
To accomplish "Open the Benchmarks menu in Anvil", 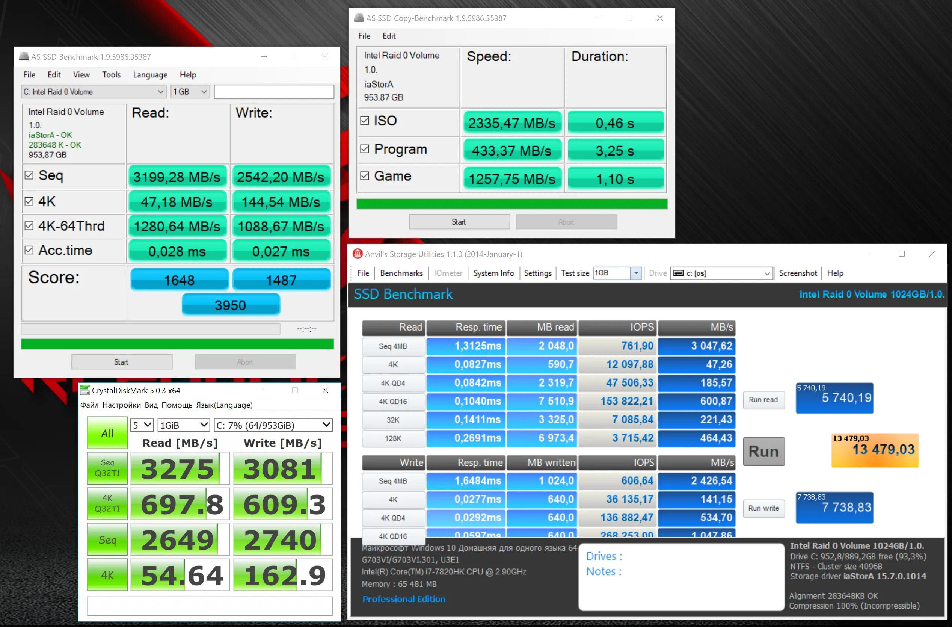I will [401, 273].
